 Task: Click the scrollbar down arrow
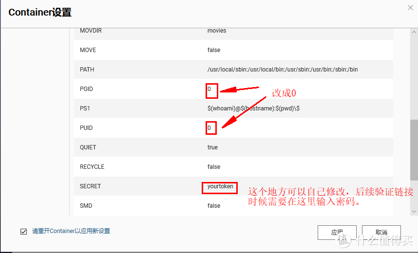[414, 212]
